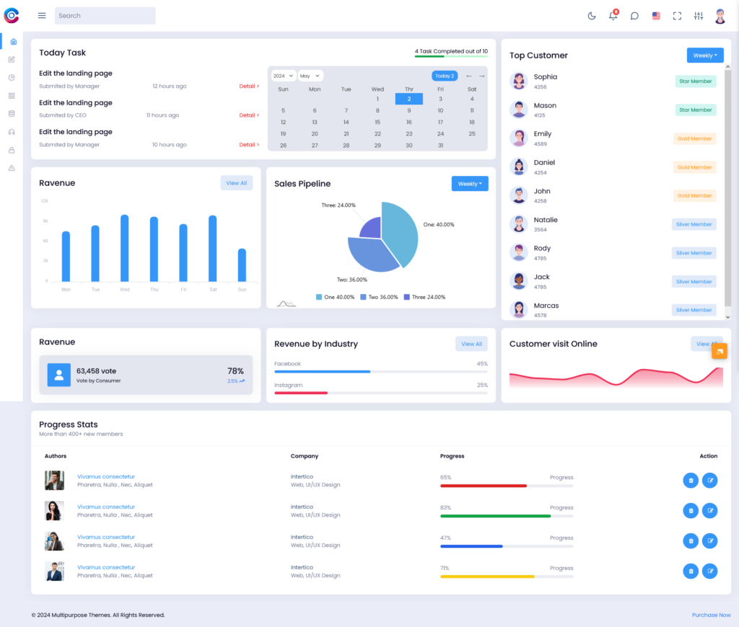Click inside the Search input field
Image resolution: width=739 pixels, height=627 pixels.
(105, 15)
